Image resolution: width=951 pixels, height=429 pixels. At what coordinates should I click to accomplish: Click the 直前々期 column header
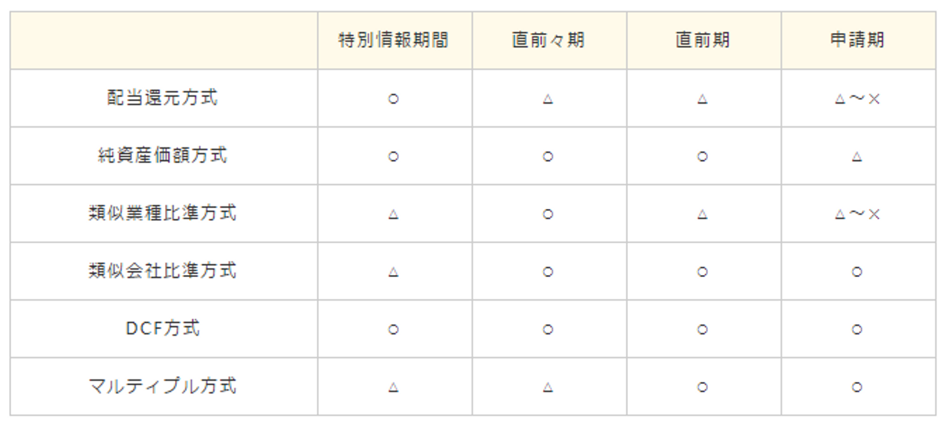tap(548, 40)
